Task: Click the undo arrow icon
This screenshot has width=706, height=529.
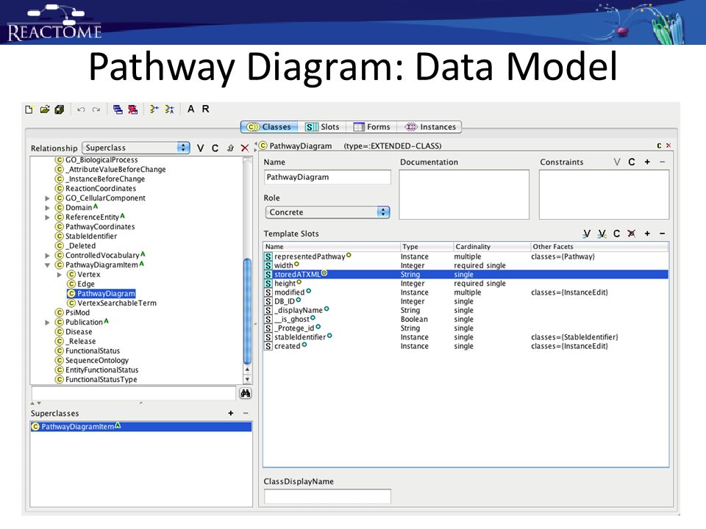Action: (81, 109)
